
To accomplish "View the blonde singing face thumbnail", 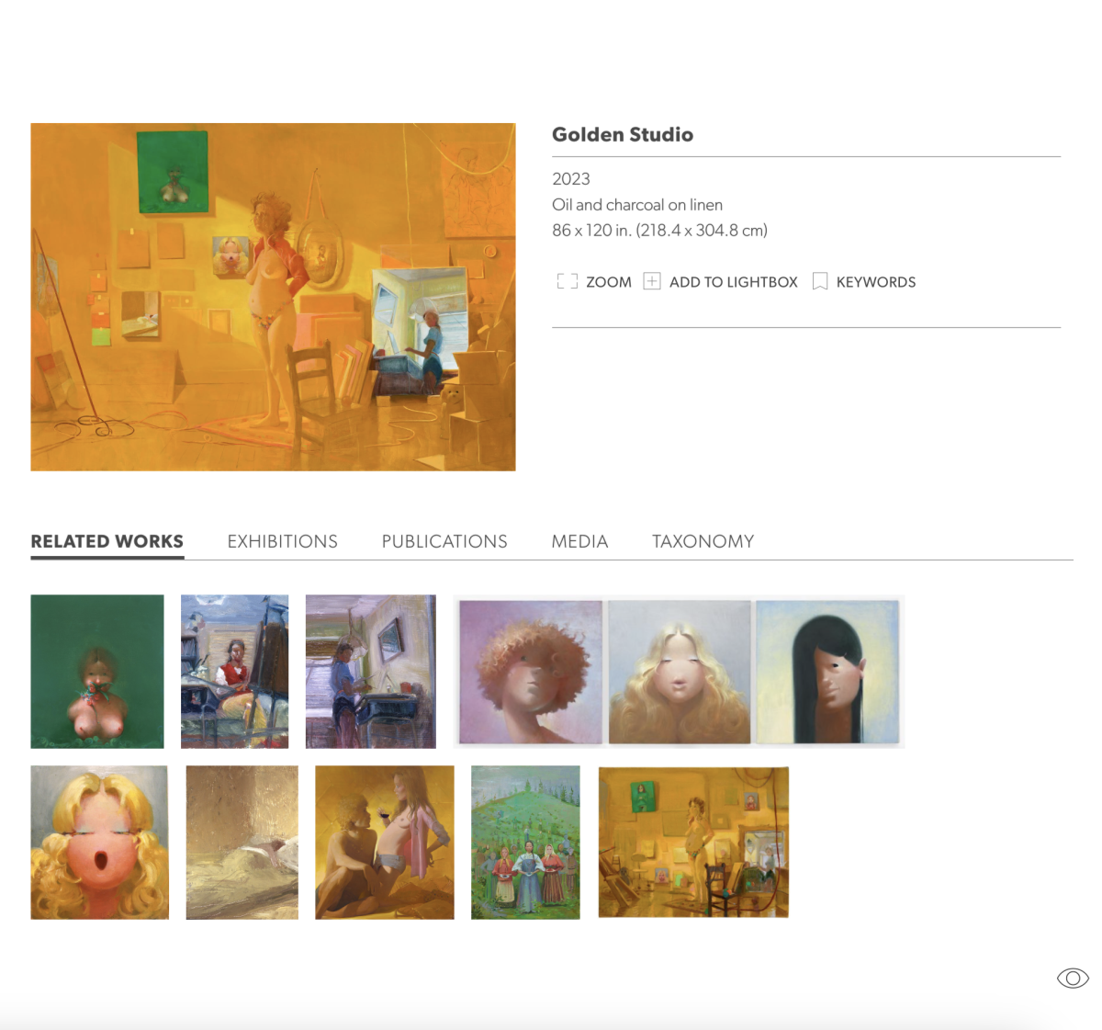I will 99,843.
